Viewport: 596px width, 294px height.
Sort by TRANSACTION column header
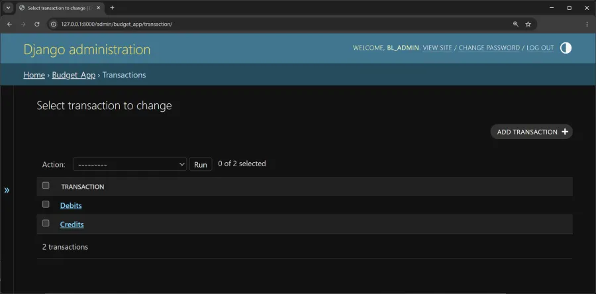click(83, 187)
